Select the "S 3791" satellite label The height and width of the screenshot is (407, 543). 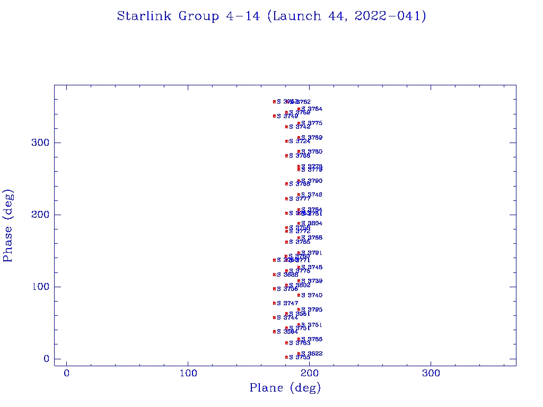click(312, 253)
